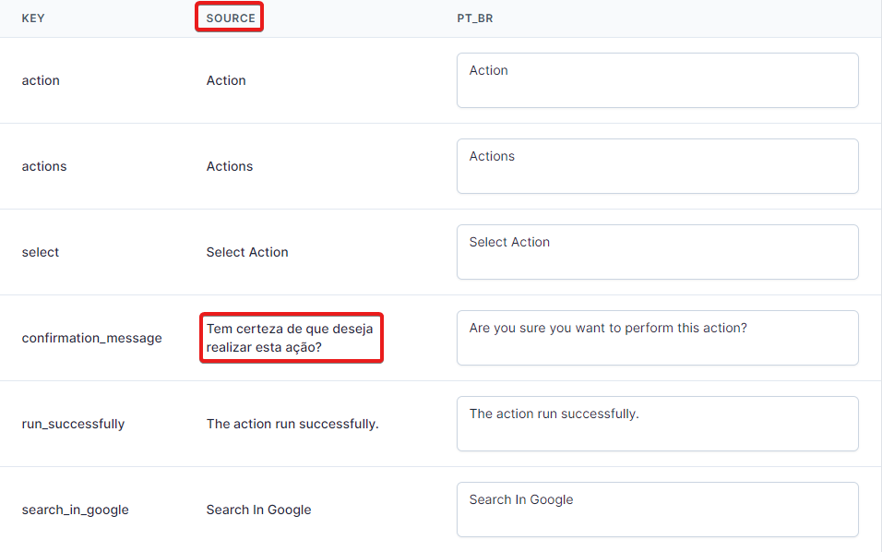882x552 pixels.
Task: Click the "Search In Google" translation input
Action: (657, 510)
